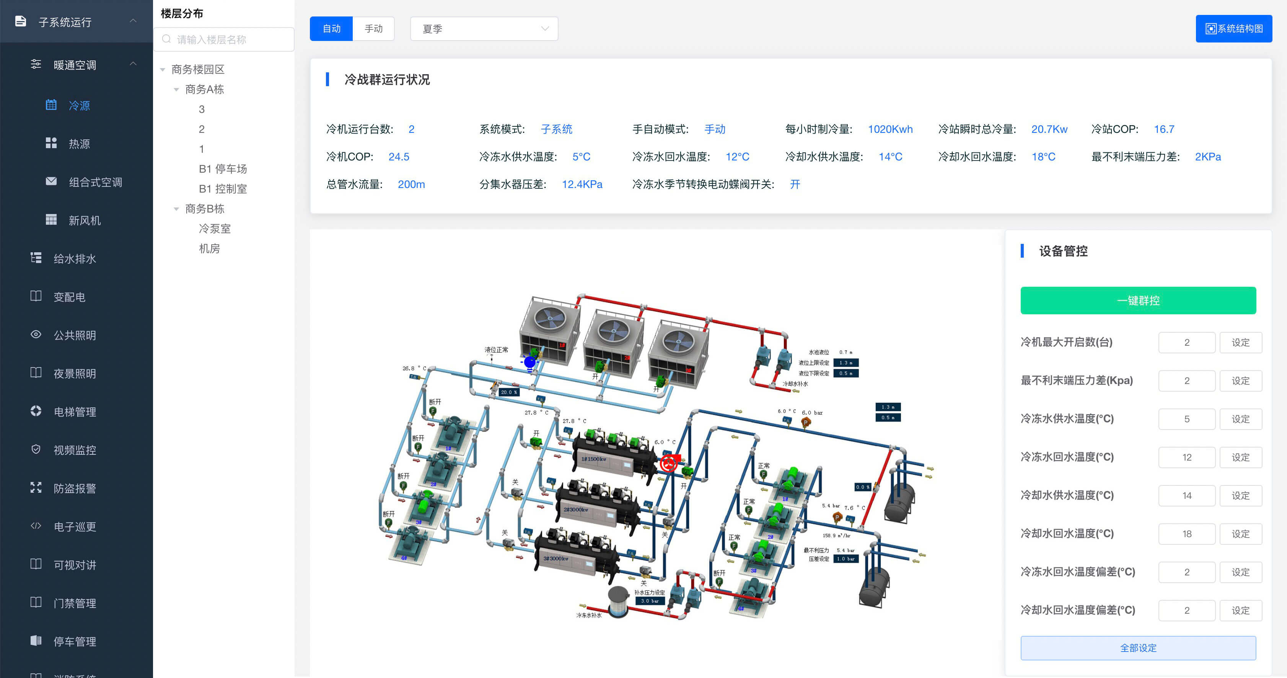Click the 公共照明 eye icon

(36, 335)
